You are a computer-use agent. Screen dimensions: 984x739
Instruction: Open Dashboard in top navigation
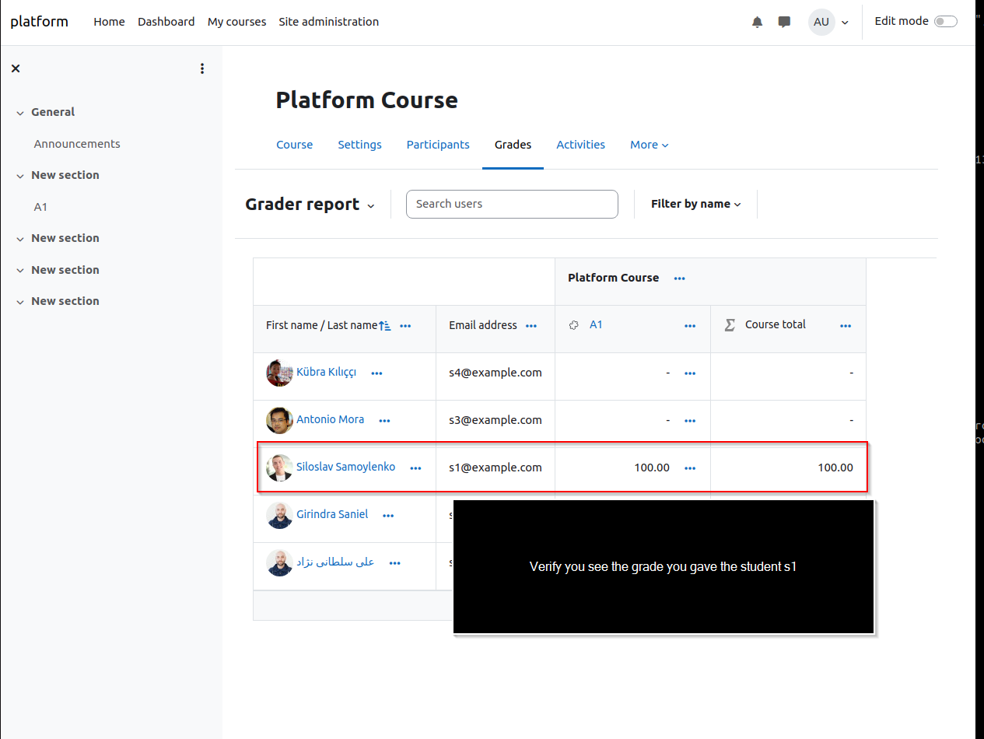[x=166, y=22]
